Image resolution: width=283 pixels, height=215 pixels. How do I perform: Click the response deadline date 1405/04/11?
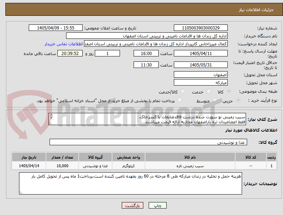(200, 53)
